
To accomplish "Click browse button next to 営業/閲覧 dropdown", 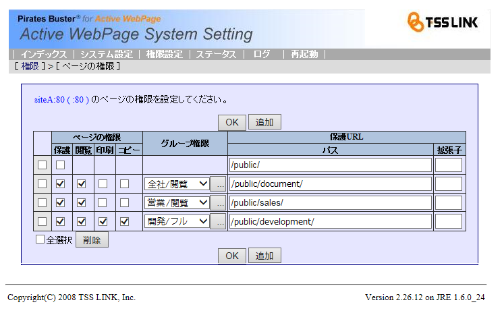I will (x=218, y=203).
